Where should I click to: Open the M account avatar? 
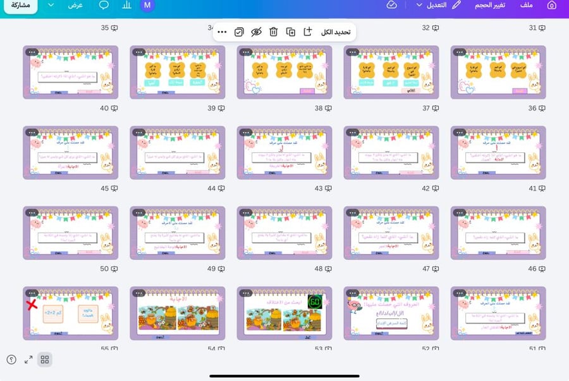(147, 5)
